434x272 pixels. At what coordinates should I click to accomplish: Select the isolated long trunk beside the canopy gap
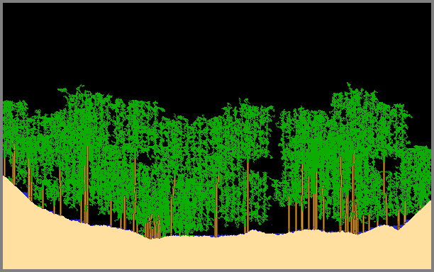[247, 195]
